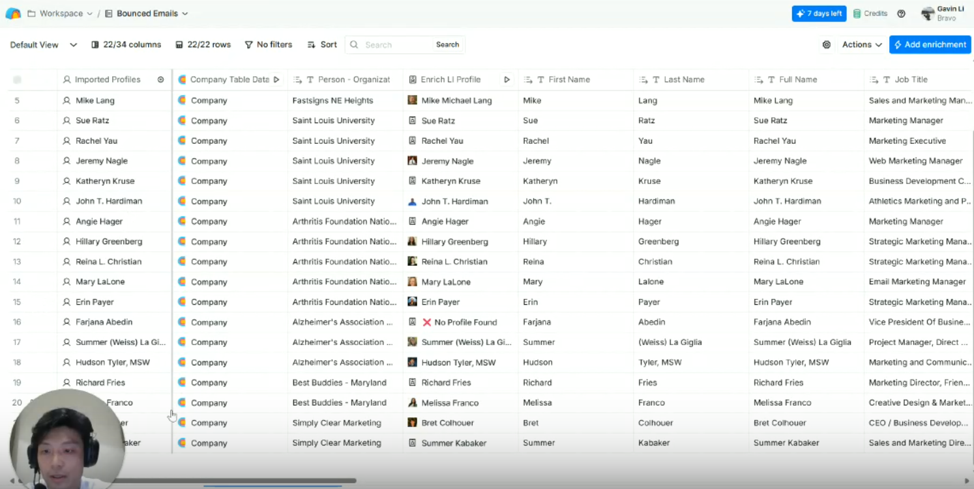
Task: Click Mary LaLone profile photo
Action: [413, 282]
